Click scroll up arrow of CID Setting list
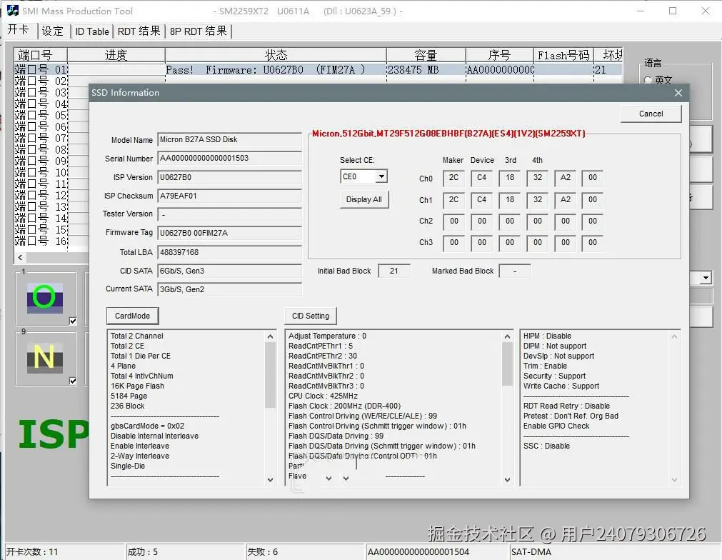The height and width of the screenshot is (560, 722). pyautogui.click(x=507, y=336)
